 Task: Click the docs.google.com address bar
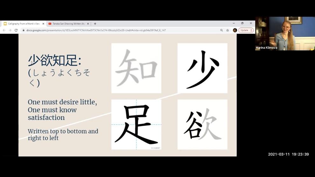coord(121,30)
